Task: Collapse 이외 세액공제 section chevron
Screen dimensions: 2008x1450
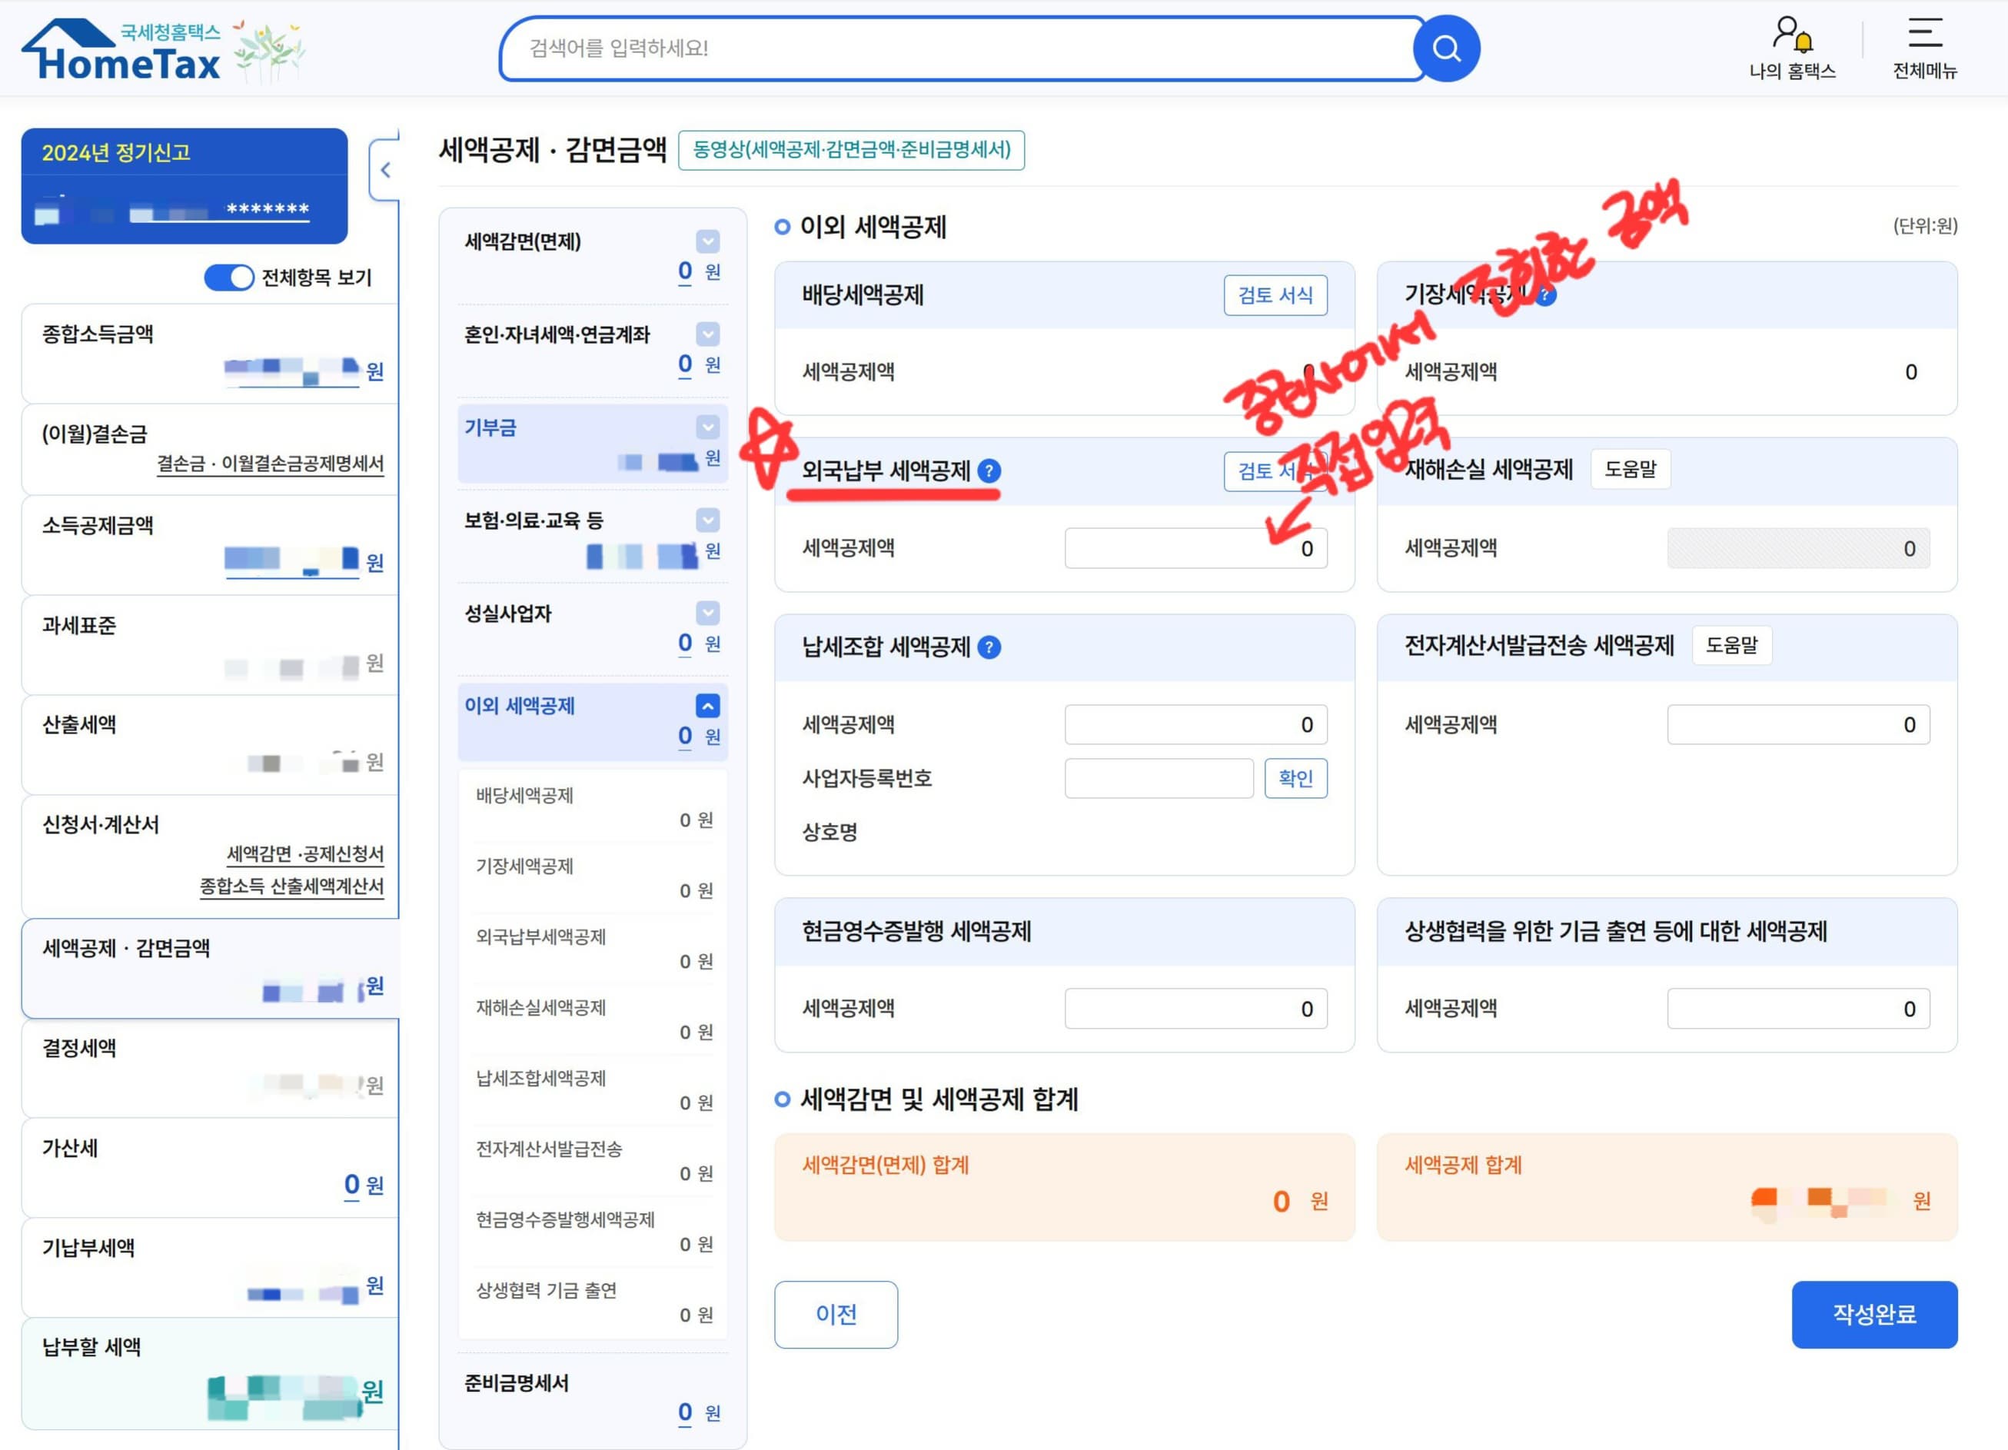Action: click(x=707, y=706)
